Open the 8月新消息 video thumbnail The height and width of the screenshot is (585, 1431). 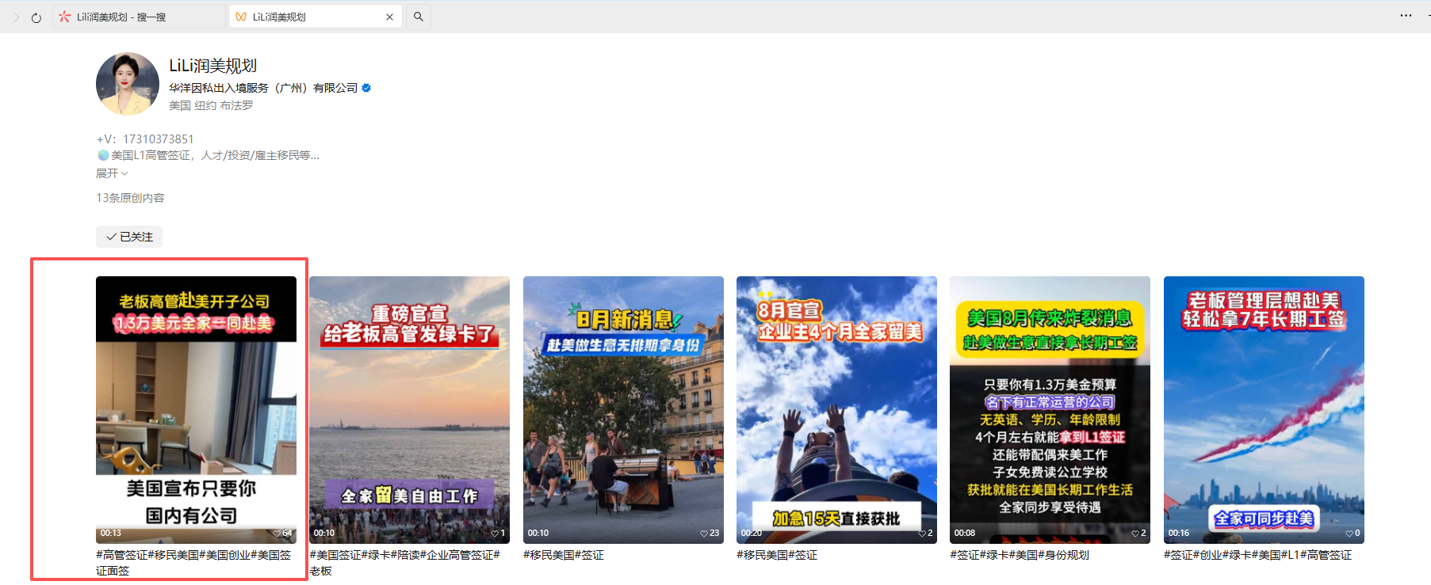[x=623, y=409]
